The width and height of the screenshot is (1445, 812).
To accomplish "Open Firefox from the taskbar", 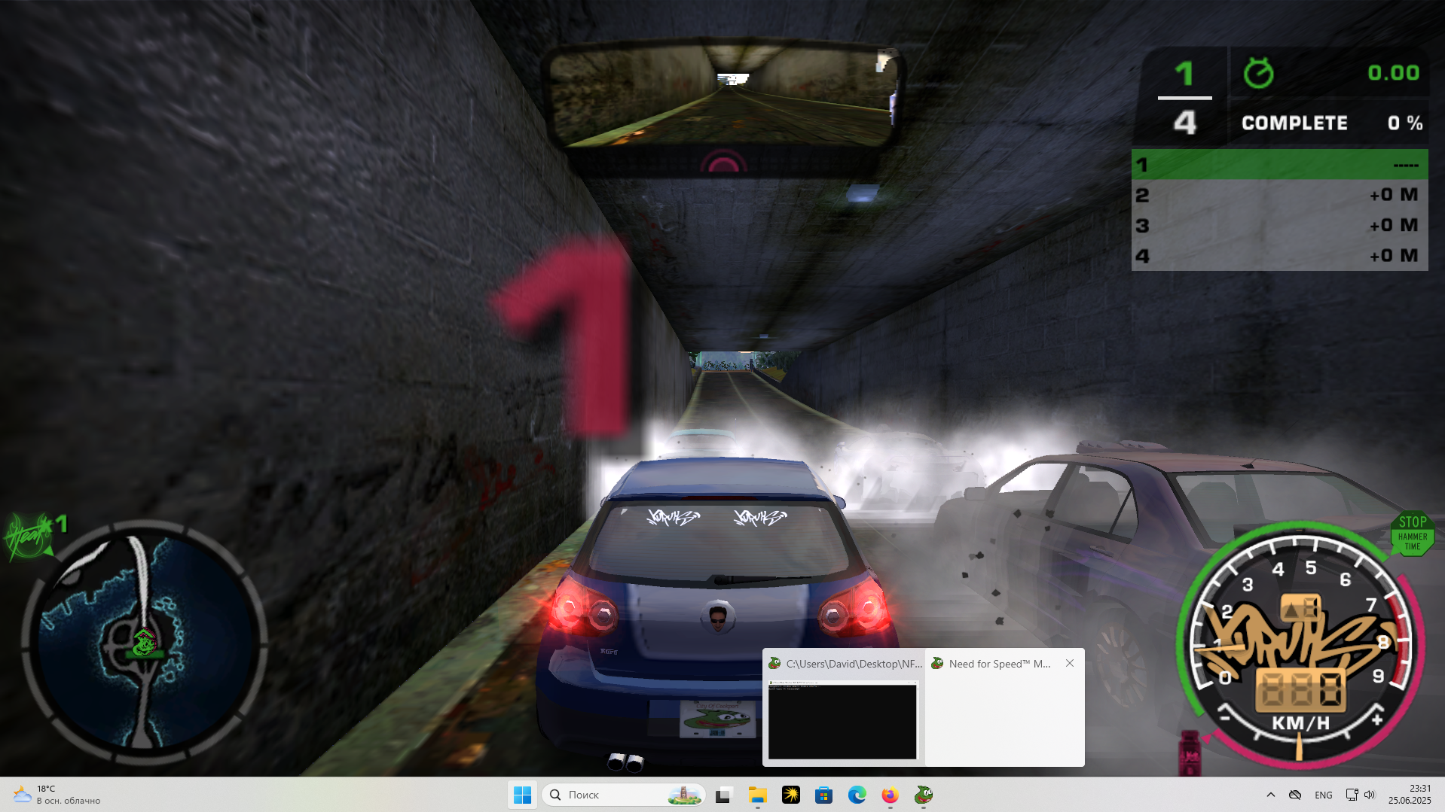I will pos(891,795).
